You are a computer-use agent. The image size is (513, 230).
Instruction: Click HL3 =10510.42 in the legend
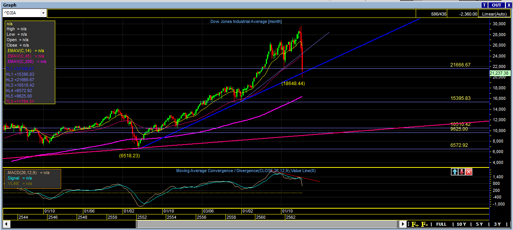click(x=20, y=85)
